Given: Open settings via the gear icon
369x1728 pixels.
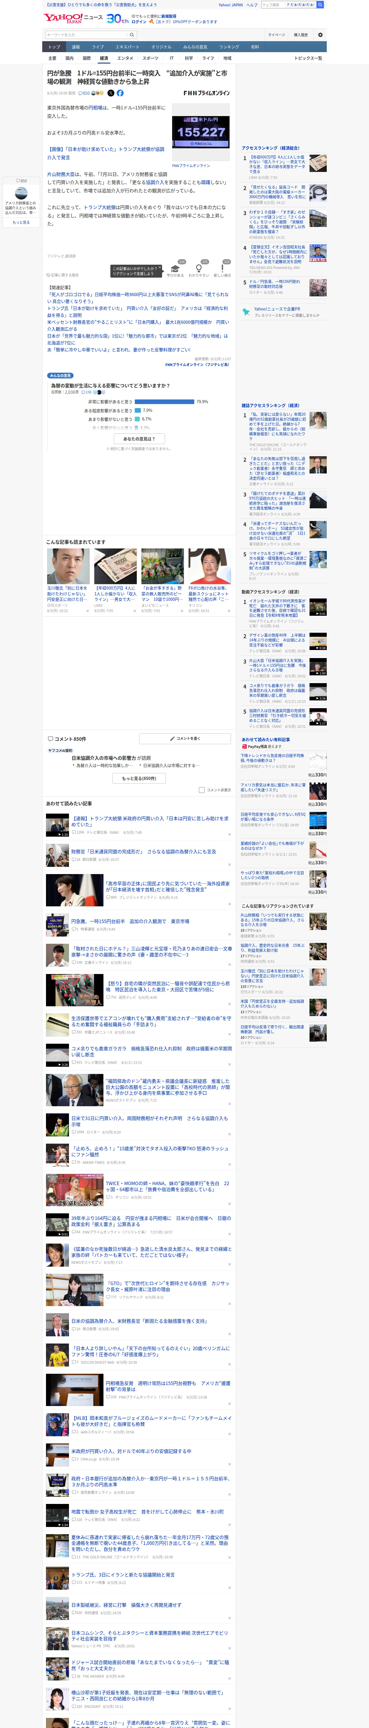Looking at the screenshot, I should pos(320,35).
